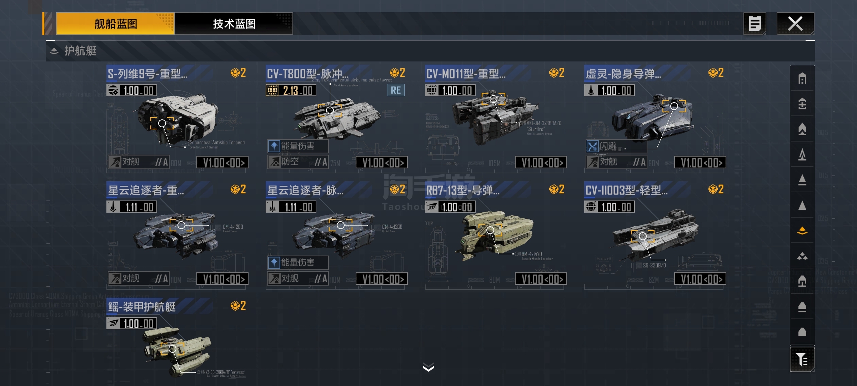Click the 防空 role tag on the CV-T800 card
The width and height of the screenshot is (857, 386).
click(x=289, y=162)
